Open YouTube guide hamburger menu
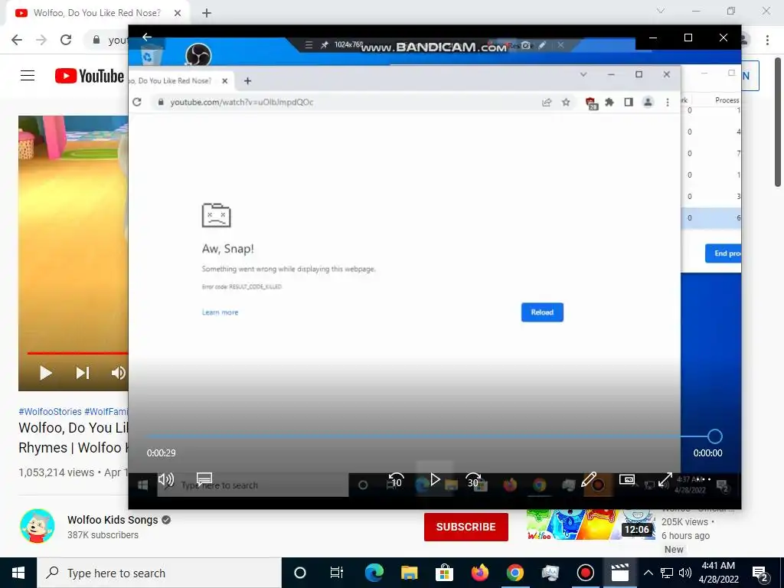 [x=28, y=76]
